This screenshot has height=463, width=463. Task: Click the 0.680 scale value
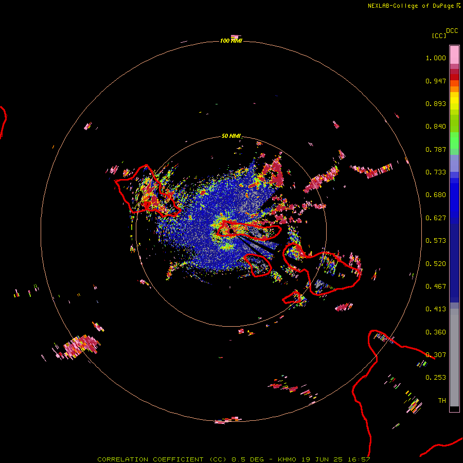(x=436, y=195)
